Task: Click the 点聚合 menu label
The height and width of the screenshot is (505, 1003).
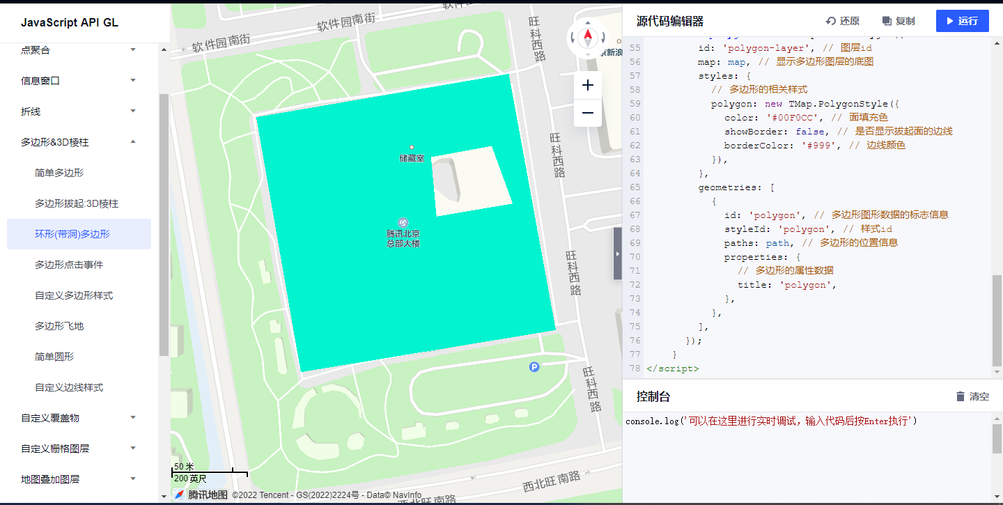Action: tap(36, 49)
